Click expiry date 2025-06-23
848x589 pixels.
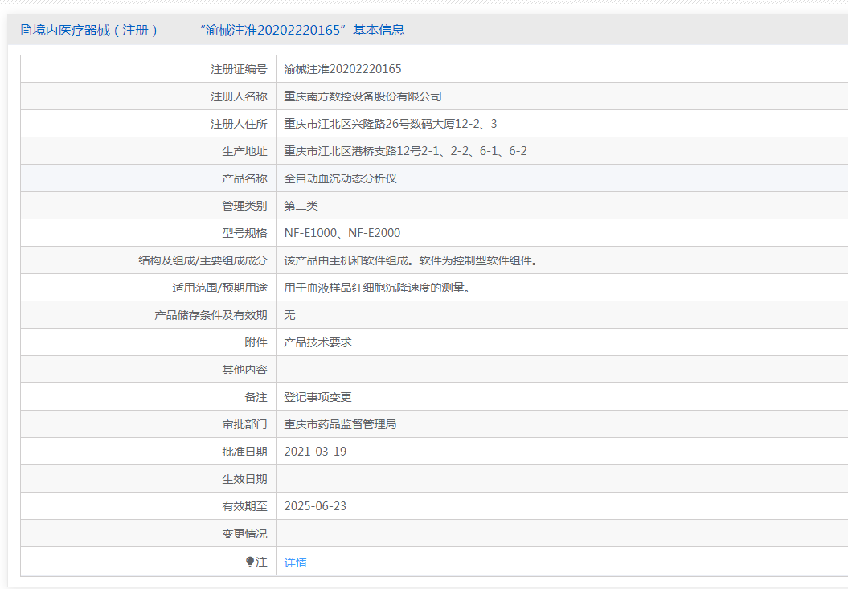[x=315, y=506]
